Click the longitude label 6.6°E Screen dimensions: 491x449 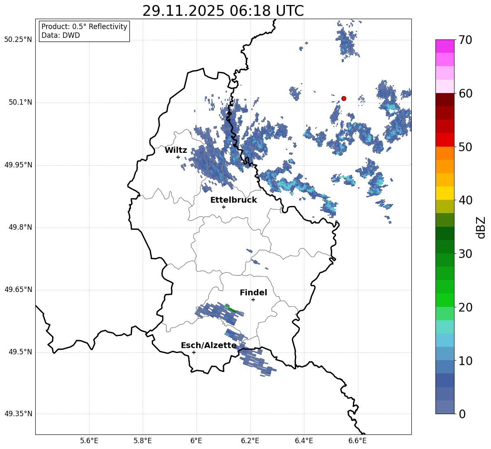click(357, 441)
